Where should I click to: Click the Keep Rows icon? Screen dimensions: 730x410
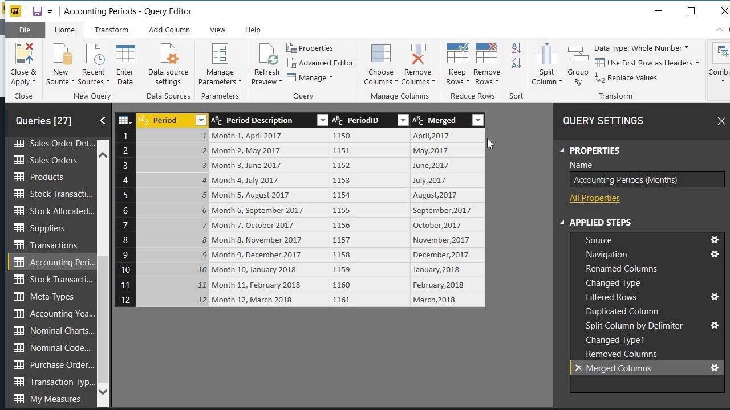click(x=457, y=55)
